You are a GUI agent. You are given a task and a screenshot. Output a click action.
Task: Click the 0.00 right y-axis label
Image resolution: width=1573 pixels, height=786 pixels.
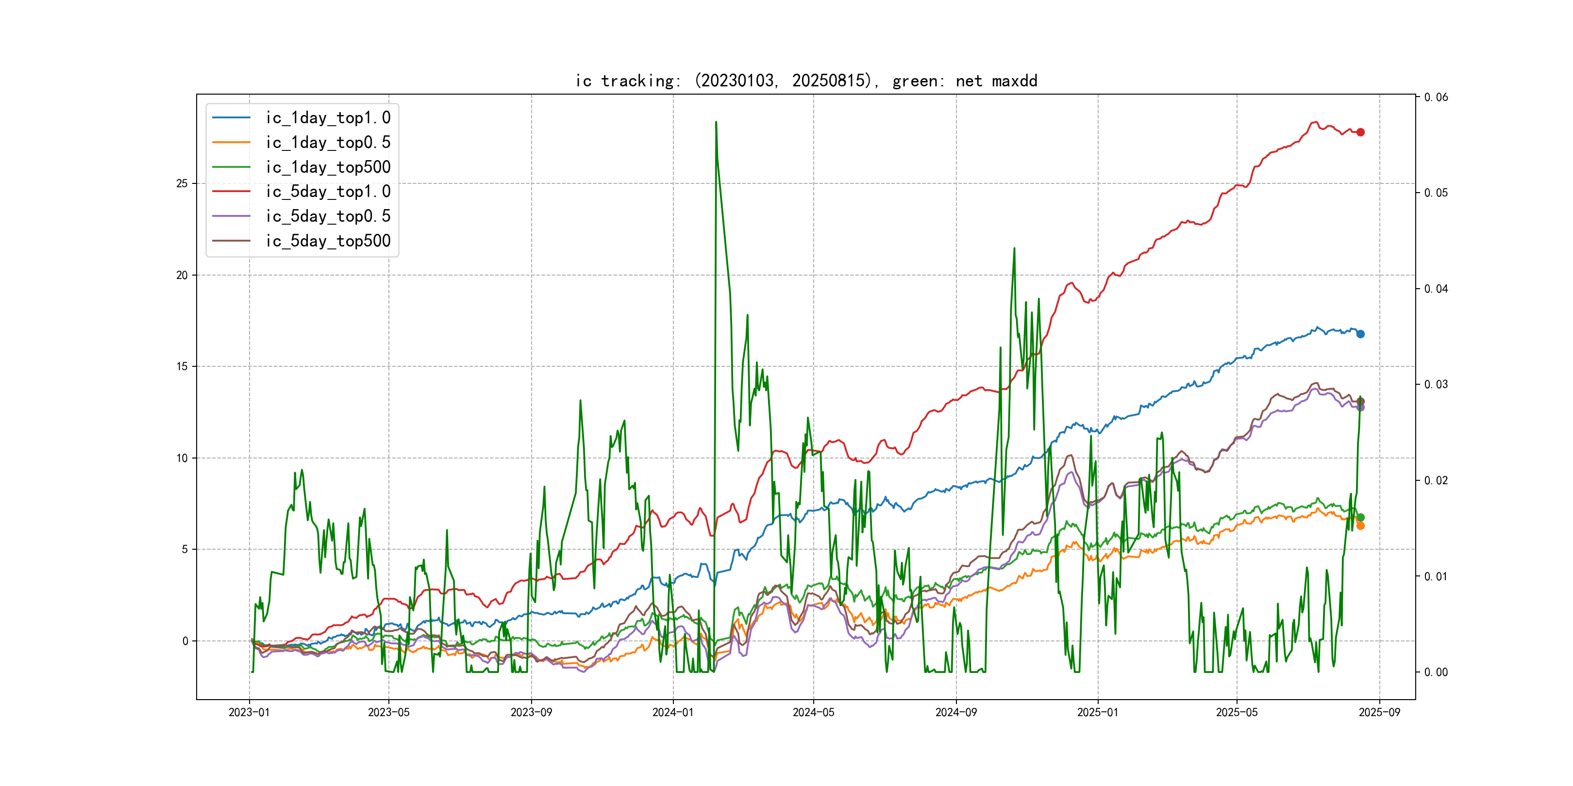click(1436, 672)
